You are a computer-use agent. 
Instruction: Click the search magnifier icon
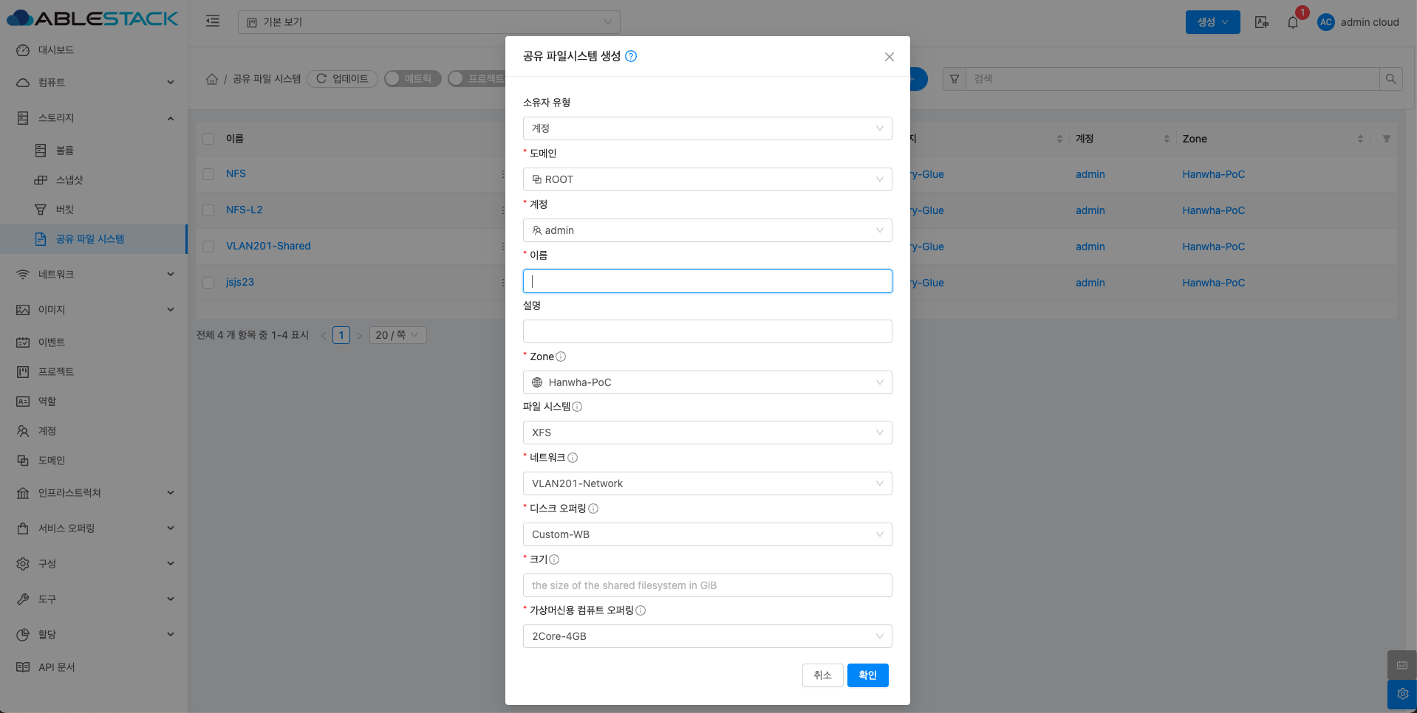(x=1390, y=79)
